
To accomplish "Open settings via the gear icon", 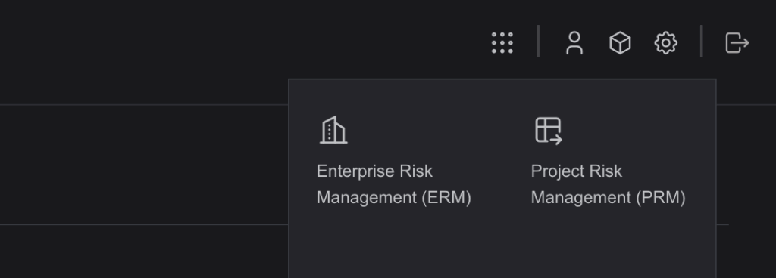I will [665, 43].
